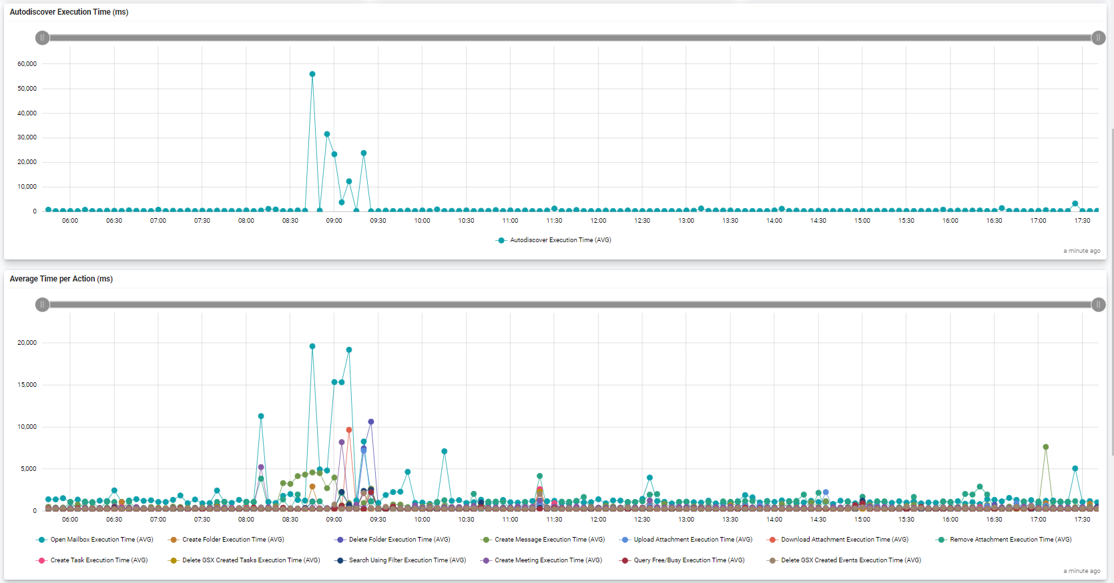
Task: Hide Create Task Execution Time (AVG) series
Action: point(91,560)
